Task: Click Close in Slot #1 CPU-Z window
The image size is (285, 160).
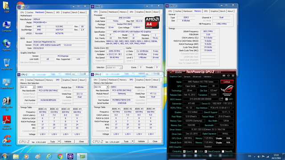Action: [x=81, y=141]
